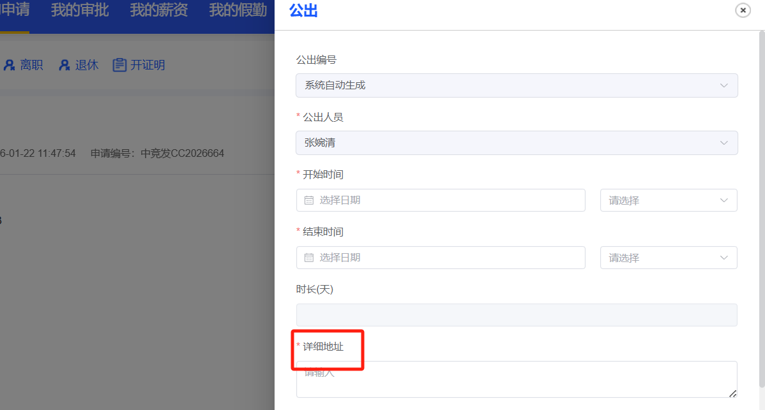The height and width of the screenshot is (410, 765).
Task: Click the chevron of 开始时间 time selector
Action: [724, 200]
